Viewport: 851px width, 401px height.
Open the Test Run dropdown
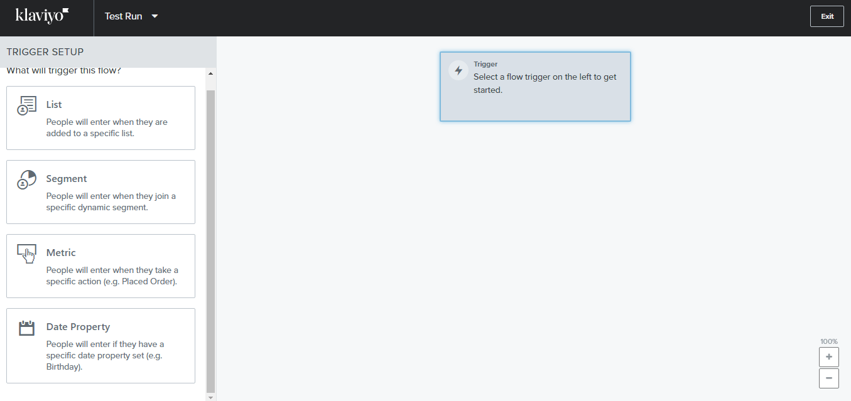point(131,16)
